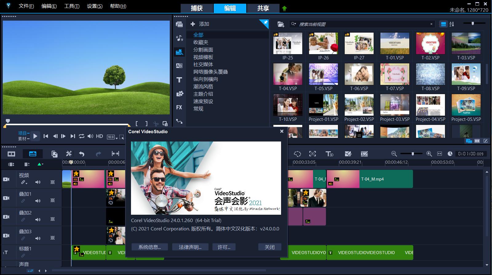The width and height of the screenshot is (492, 275).
Task: Open the 工具(T) menu
Action: (72, 6)
